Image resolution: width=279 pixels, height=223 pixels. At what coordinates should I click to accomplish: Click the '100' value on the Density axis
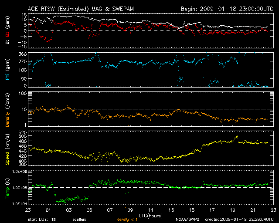click(23, 93)
